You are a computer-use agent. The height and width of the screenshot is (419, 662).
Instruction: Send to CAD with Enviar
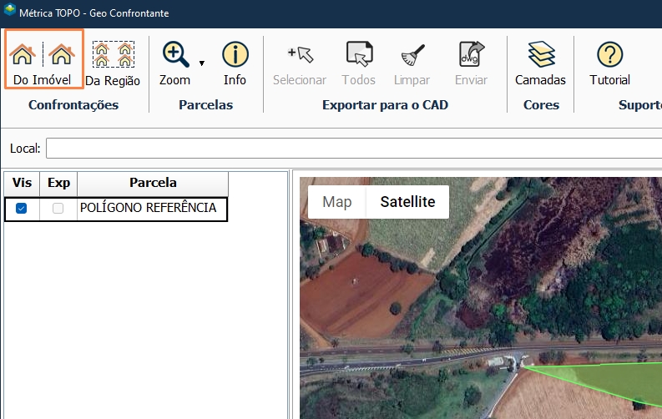coord(471,63)
